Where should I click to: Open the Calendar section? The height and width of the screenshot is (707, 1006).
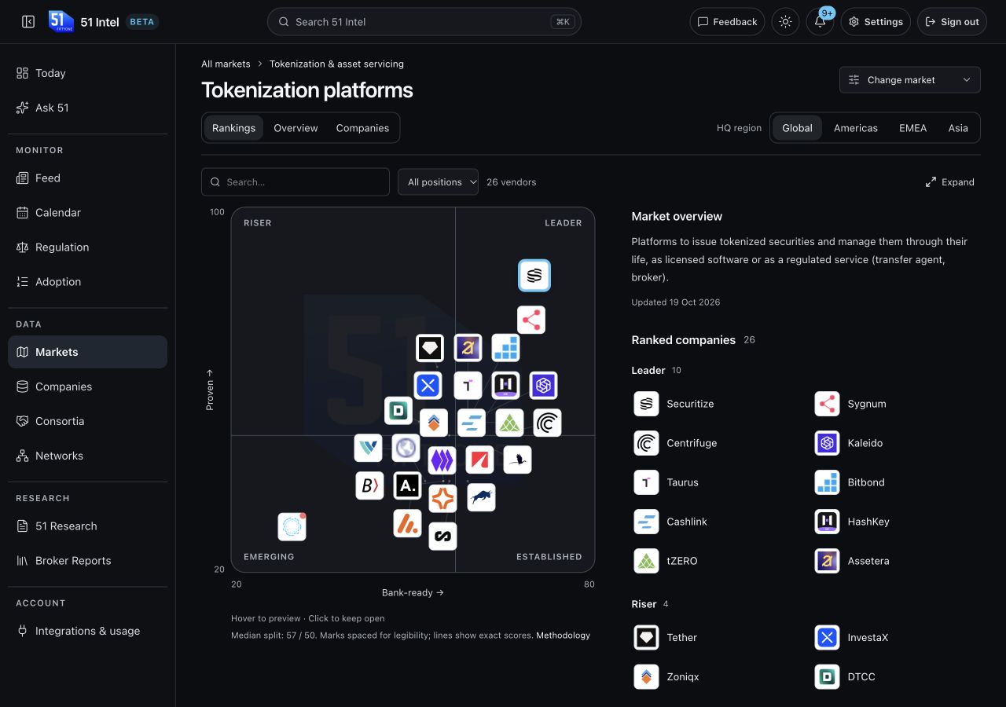coord(88,213)
